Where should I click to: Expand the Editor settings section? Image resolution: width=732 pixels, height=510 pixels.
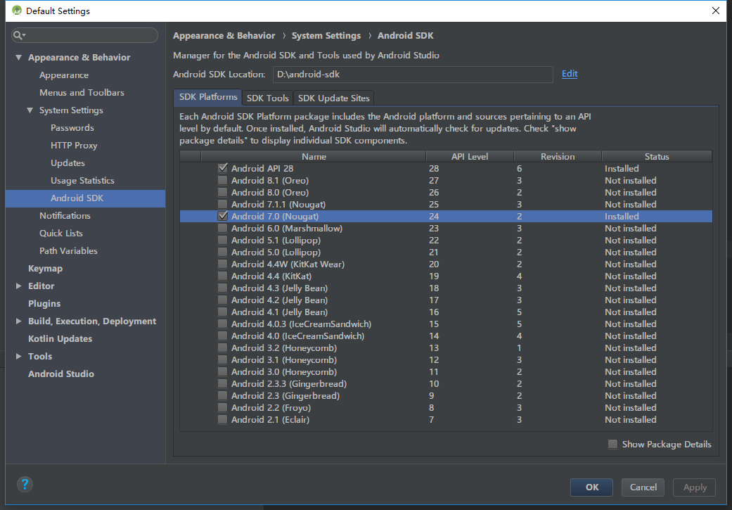(19, 286)
